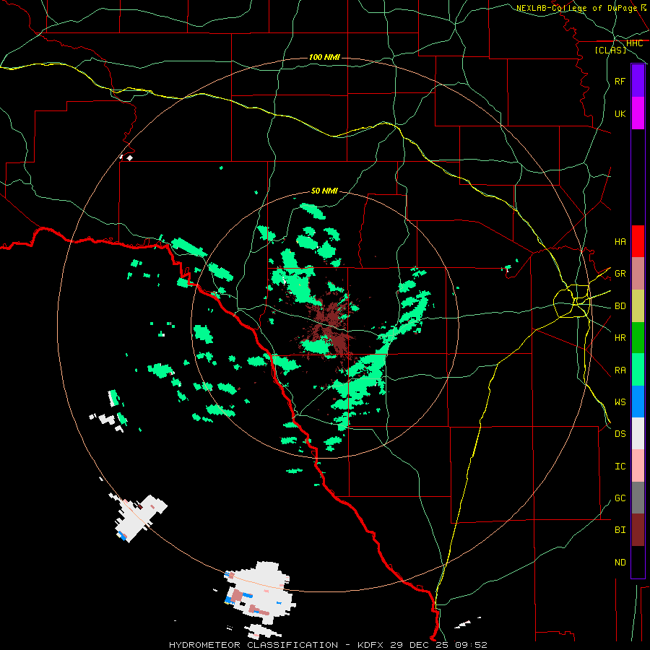Click the 100 NMI range ring label
The width and height of the screenshot is (650, 650).
pos(324,57)
